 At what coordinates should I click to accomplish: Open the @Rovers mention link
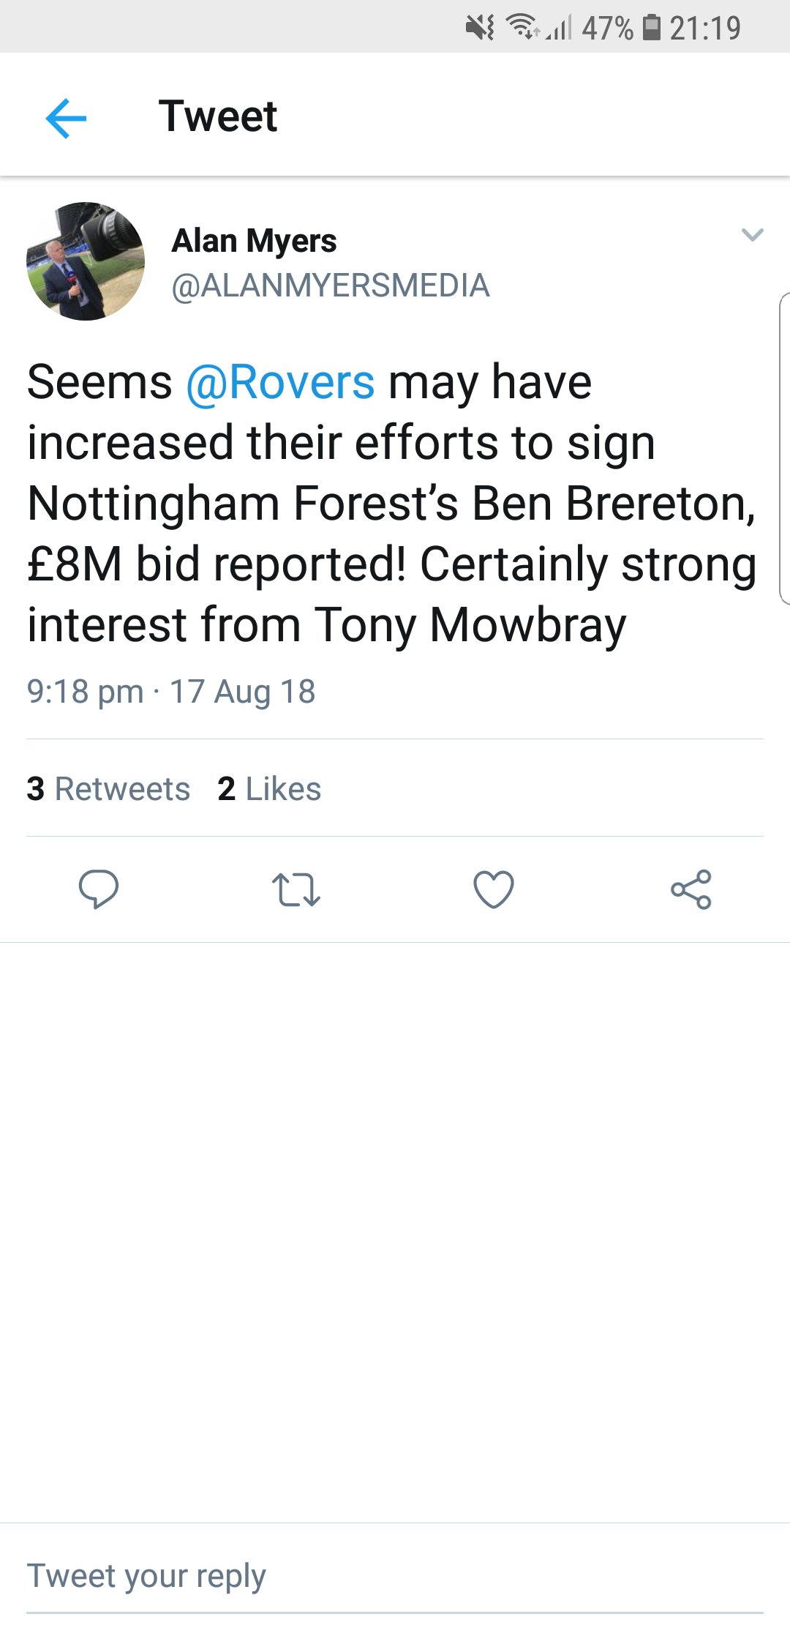pyautogui.click(x=280, y=382)
